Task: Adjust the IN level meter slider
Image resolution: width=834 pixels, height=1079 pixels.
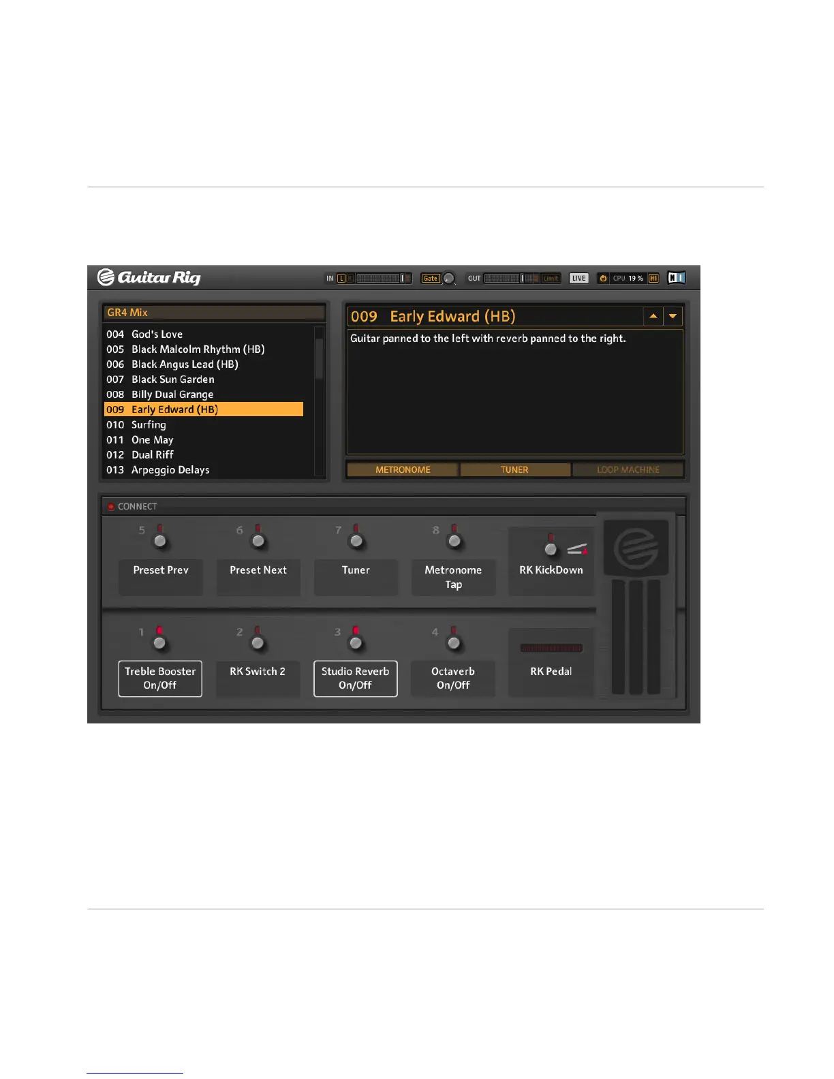Action: (384, 278)
